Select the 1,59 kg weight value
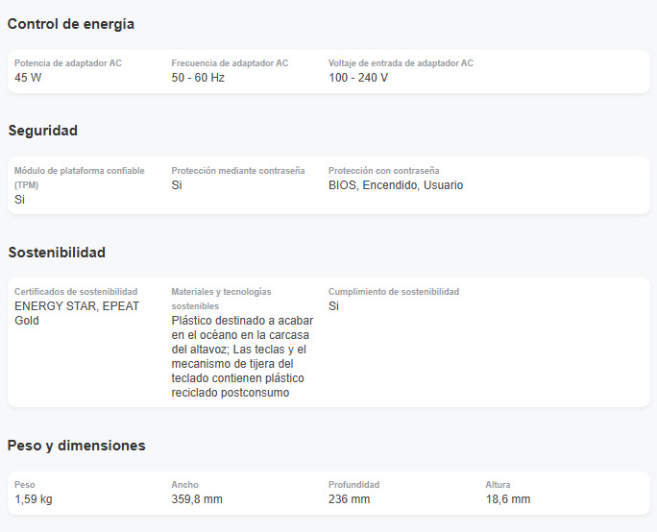This screenshot has height=532, width=657. (x=33, y=499)
